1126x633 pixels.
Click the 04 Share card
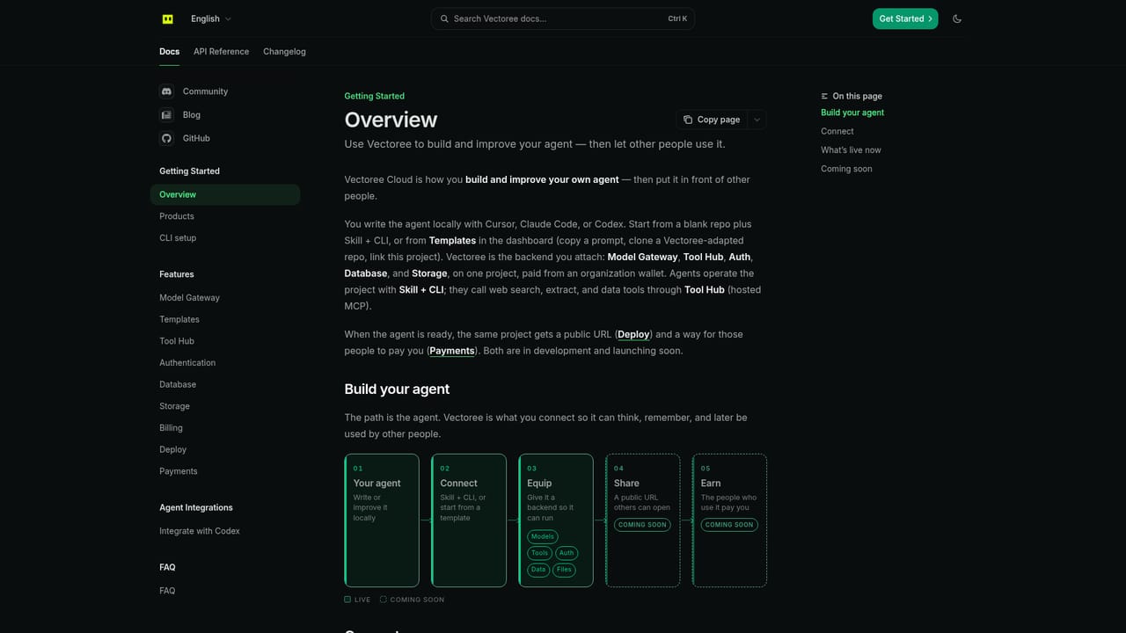click(642, 520)
